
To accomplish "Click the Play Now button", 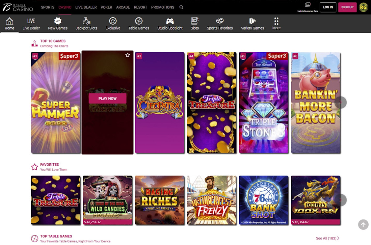I will pos(107,98).
